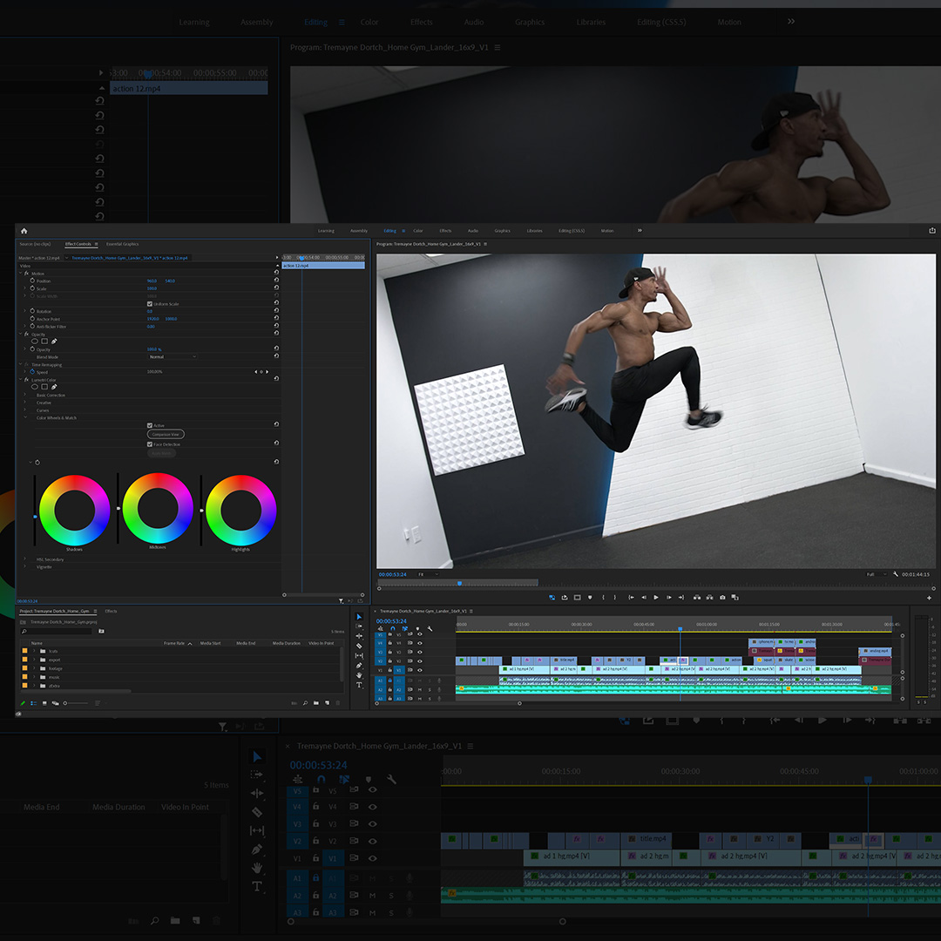Adjust Midtones color wheel
Screen dimensions: 941x941
coord(157,508)
